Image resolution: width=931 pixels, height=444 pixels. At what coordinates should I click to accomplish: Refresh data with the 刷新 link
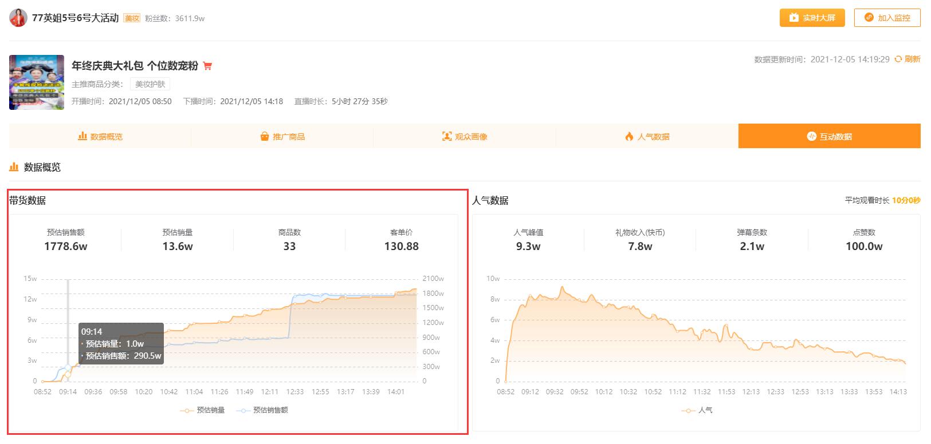click(x=908, y=59)
